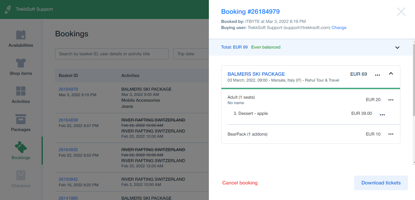Open options menu for BALMERS SKI PACKAGE
This screenshot has height=200, width=415.
pyautogui.click(x=378, y=75)
